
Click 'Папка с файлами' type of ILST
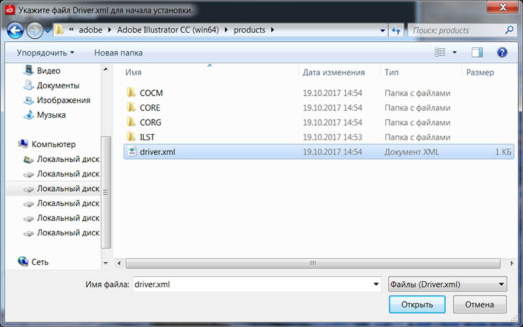pos(417,137)
